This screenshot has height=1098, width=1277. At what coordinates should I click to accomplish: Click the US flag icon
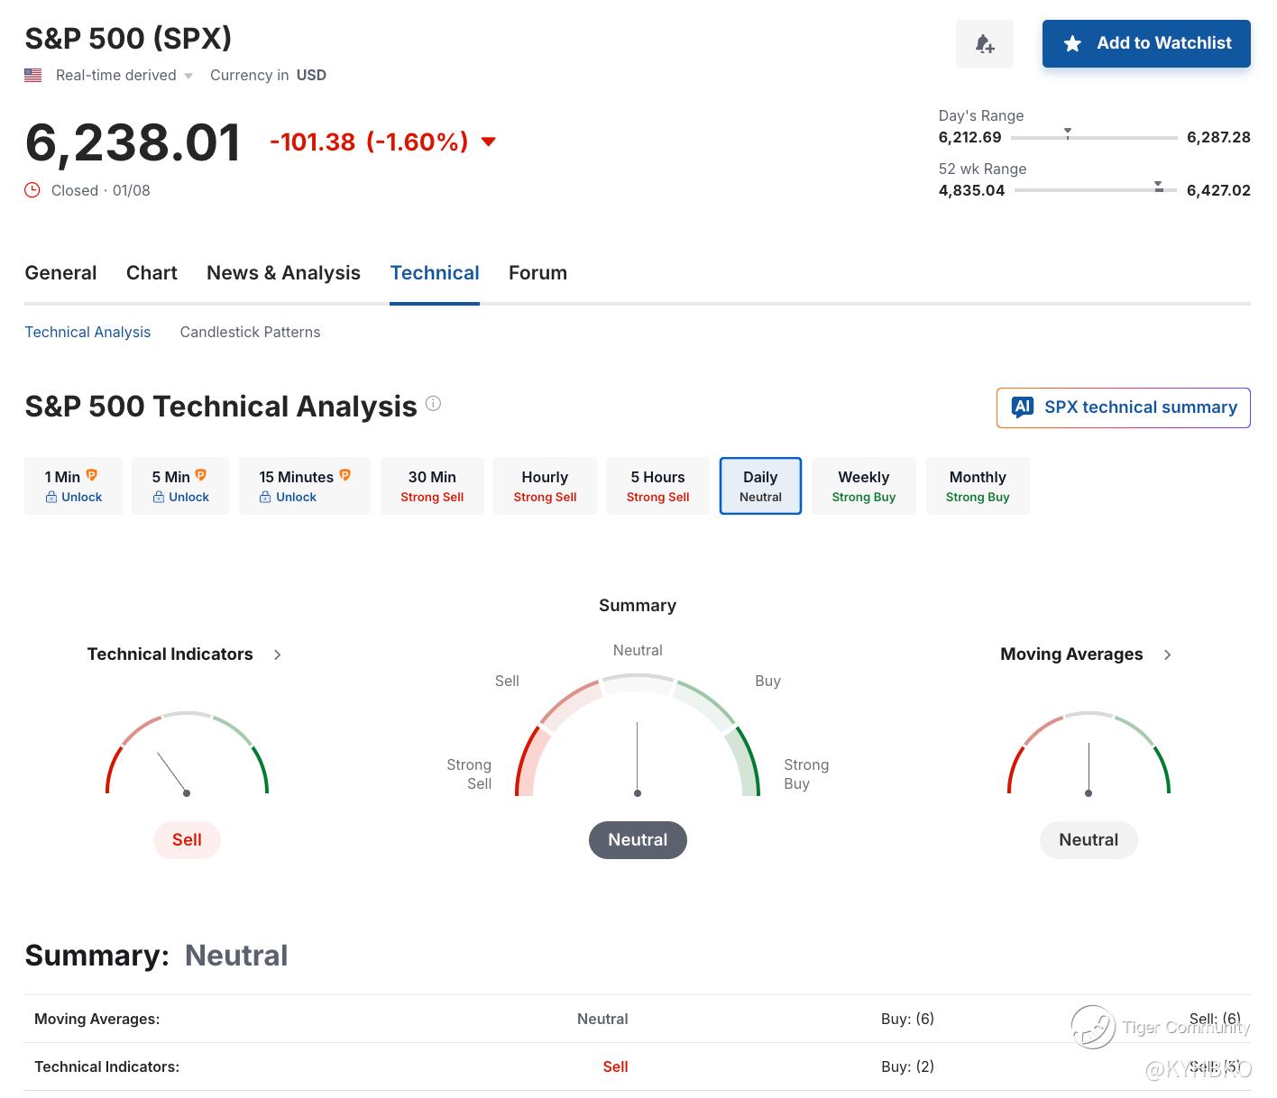33,76
